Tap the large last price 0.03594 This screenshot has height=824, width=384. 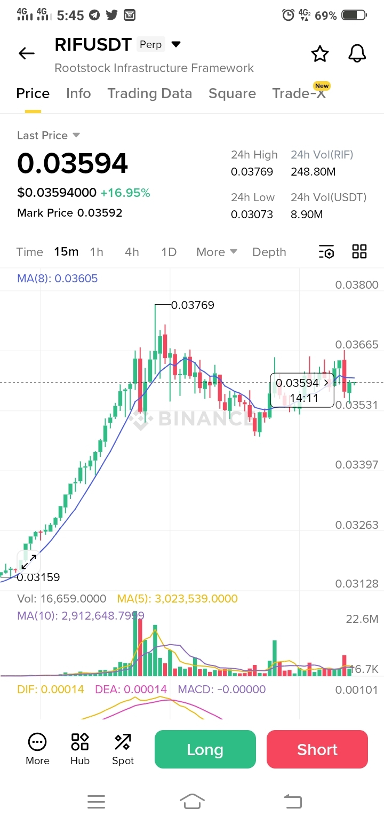73,163
